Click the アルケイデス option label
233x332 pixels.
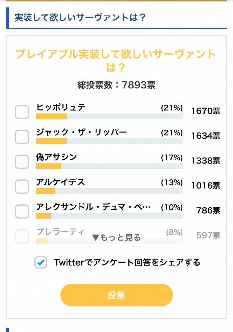pos(60,182)
